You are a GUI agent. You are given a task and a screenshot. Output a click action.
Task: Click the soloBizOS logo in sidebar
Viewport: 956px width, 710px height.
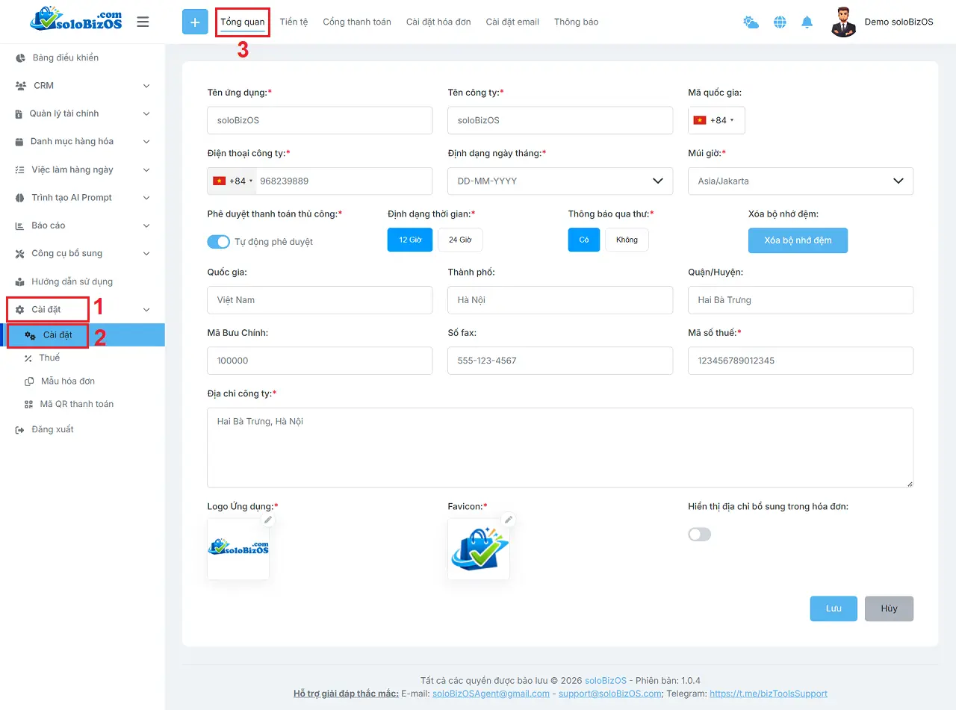pos(75,20)
